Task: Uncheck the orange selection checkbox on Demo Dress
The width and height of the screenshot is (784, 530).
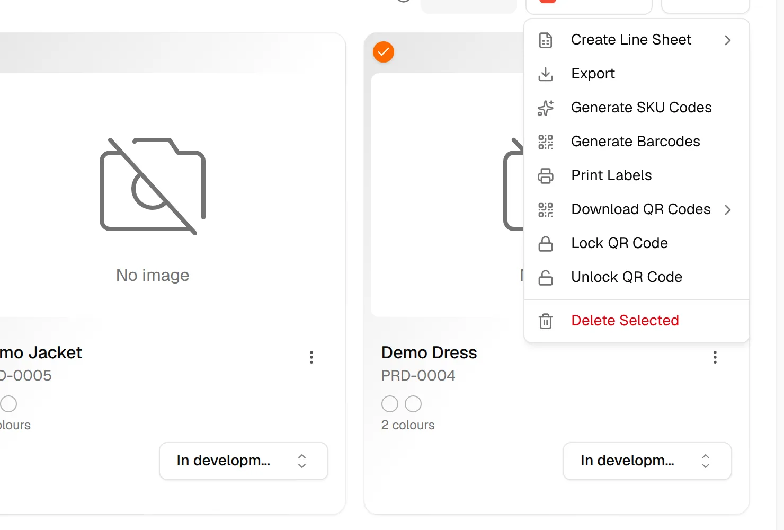Action: click(x=384, y=52)
